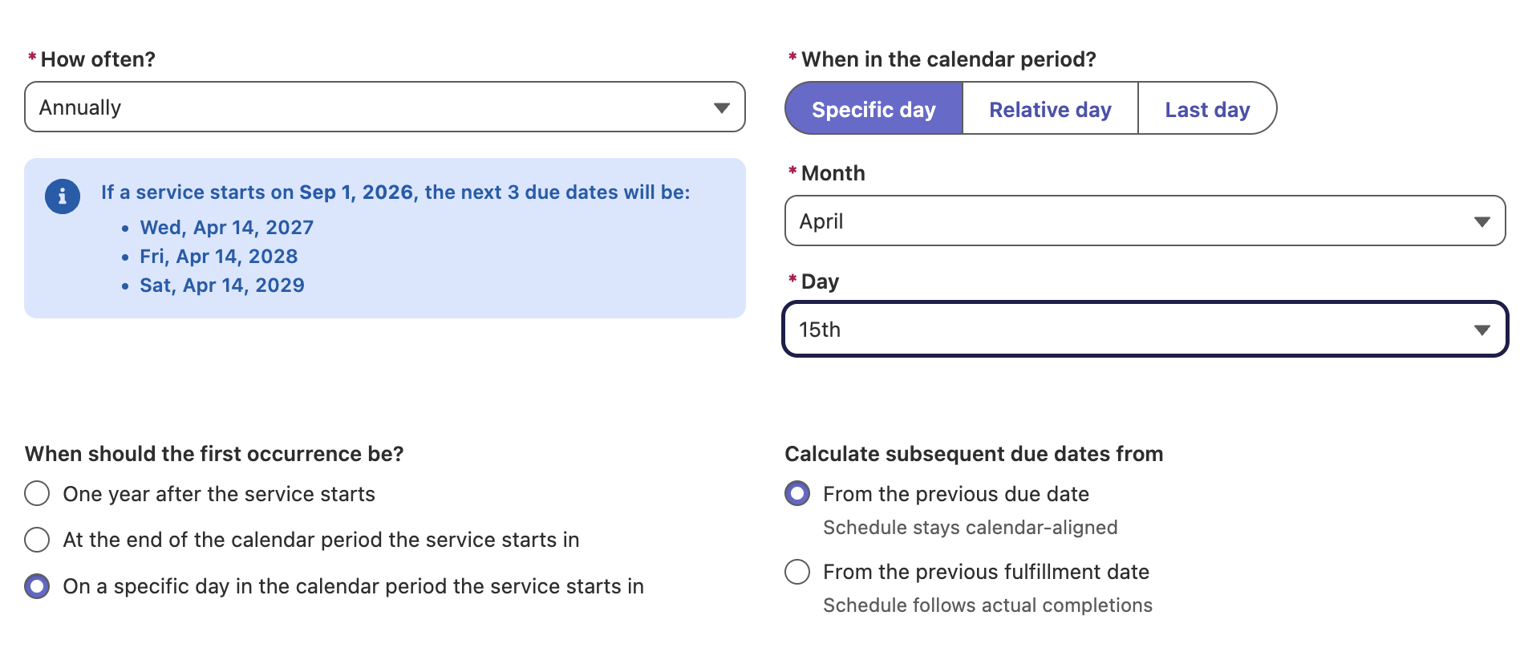Viewport: 1524px width, 664px height.
Task: Click the How often dropdown arrow
Action: (722, 107)
